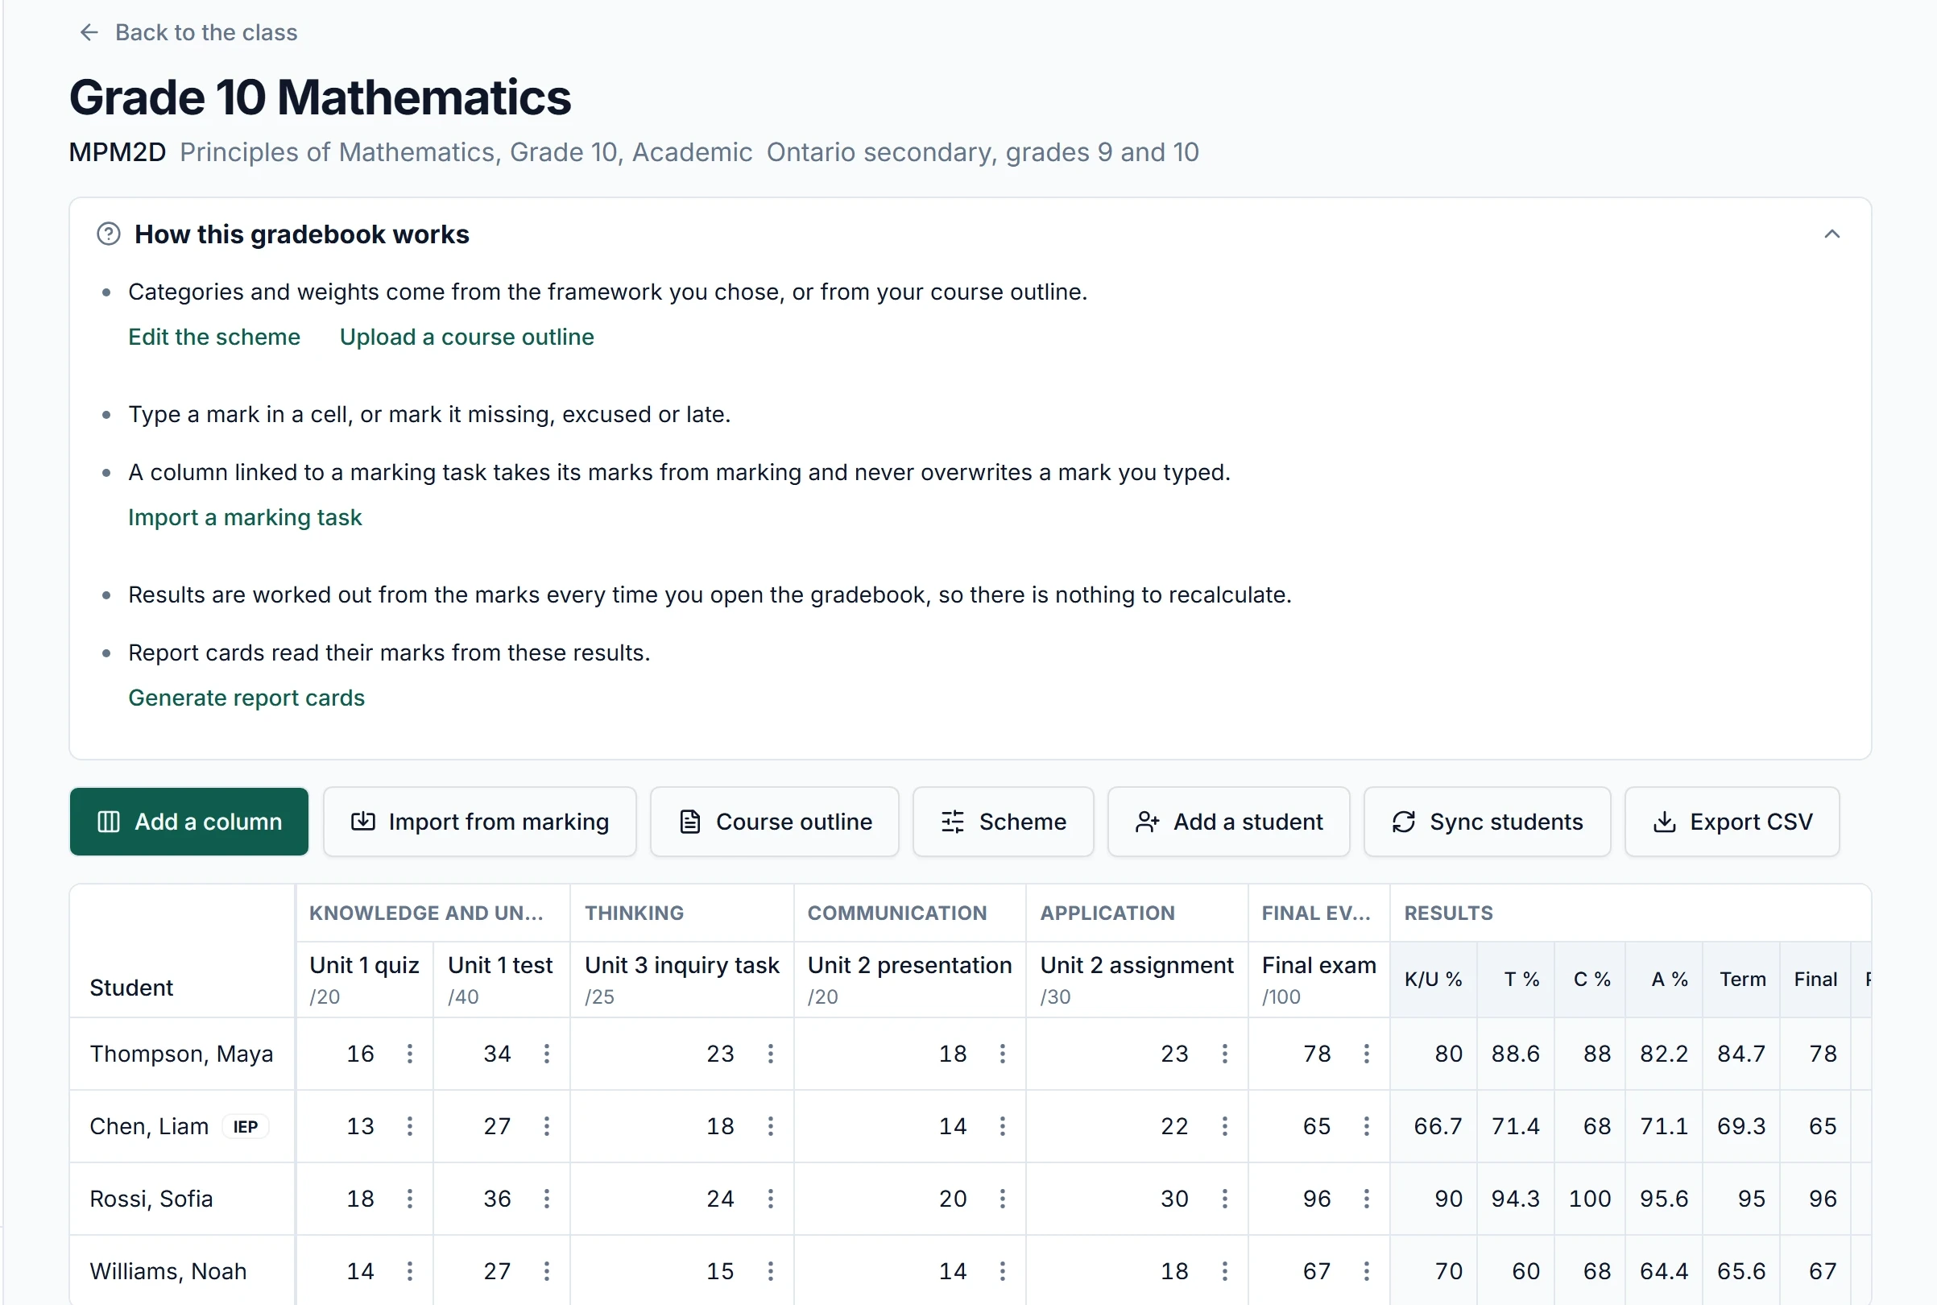
Task: Click Import from marking button
Action: pyautogui.click(x=479, y=822)
